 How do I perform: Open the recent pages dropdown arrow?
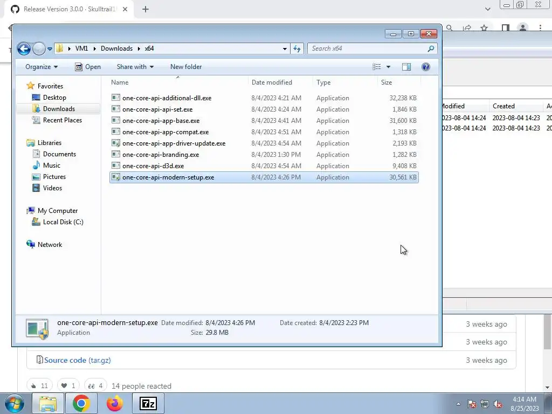coord(50,49)
